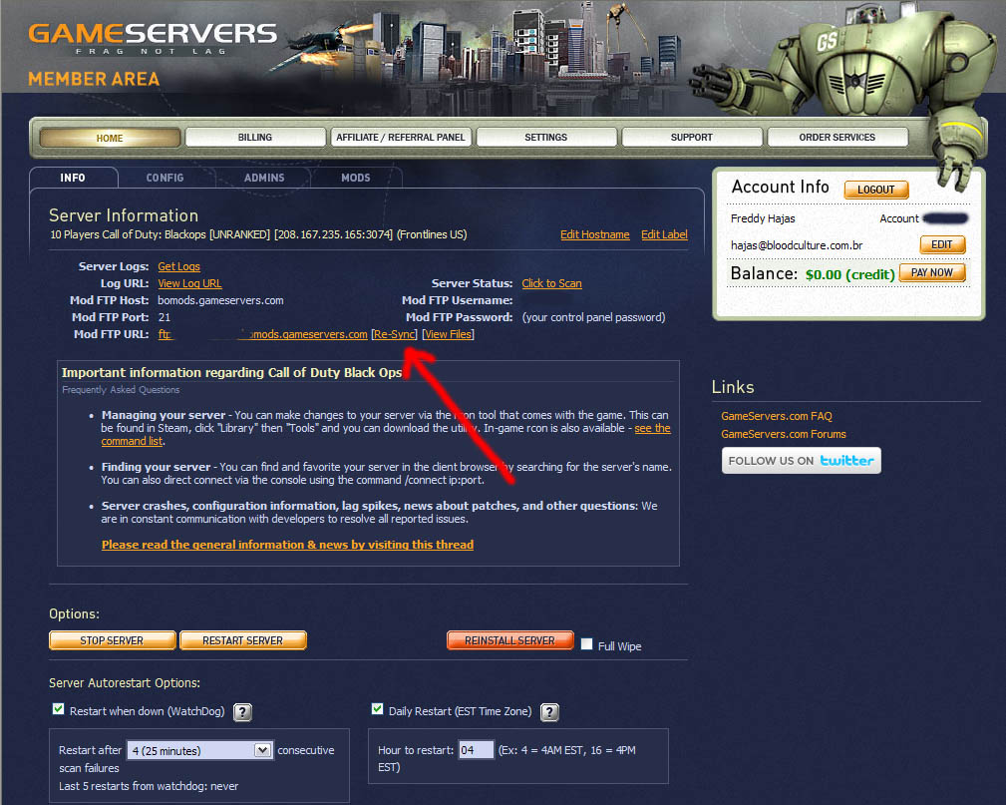Screen dimensions: 1006x805
Task: Open the View Files link
Action: coord(449,334)
